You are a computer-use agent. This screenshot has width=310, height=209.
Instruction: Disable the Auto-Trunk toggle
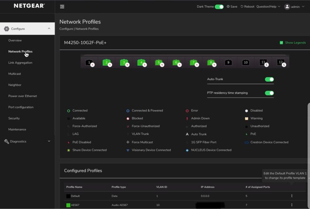click(269, 79)
